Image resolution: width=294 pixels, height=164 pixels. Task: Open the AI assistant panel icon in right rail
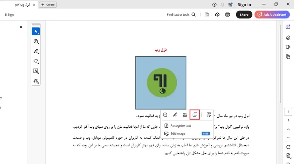[288, 27]
